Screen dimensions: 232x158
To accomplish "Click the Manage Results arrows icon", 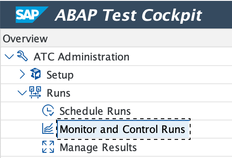I will pyautogui.click(x=48, y=147).
